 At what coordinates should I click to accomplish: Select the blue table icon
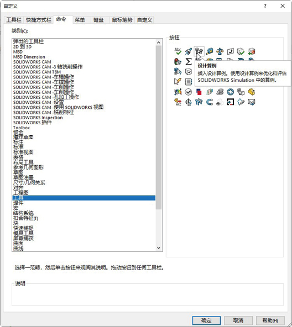pos(199,102)
